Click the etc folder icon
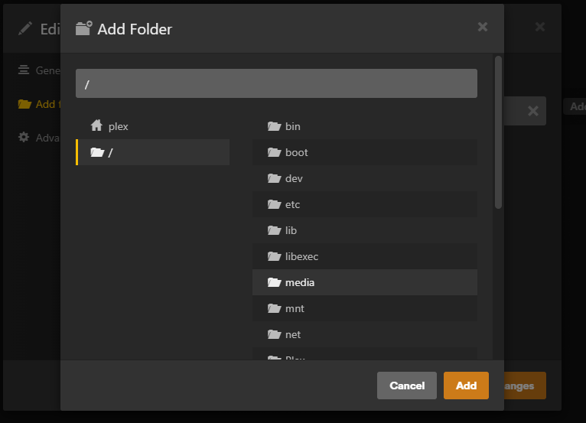586x423 pixels. tap(274, 204)
